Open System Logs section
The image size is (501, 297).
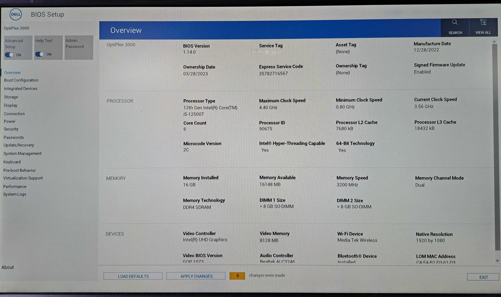(15, 194)
